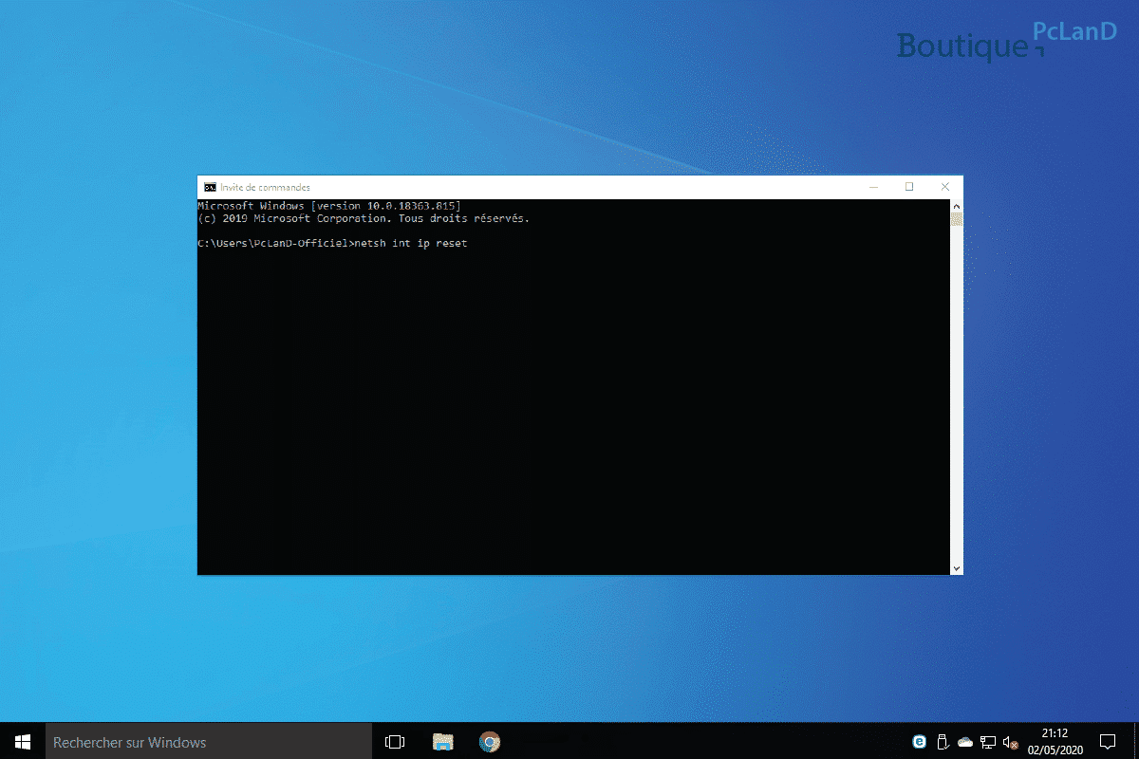Open the OneDrive cloud tray icon
The width and height of the screenshot is (1139, 759).
click(x=965, y=742)
